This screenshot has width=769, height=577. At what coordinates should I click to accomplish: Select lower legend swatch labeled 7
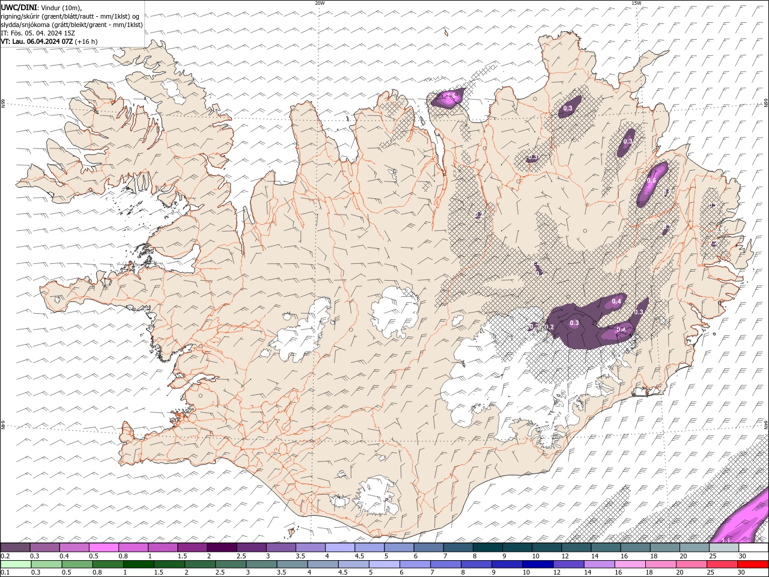pyautogui.click(x=446, y=564)
